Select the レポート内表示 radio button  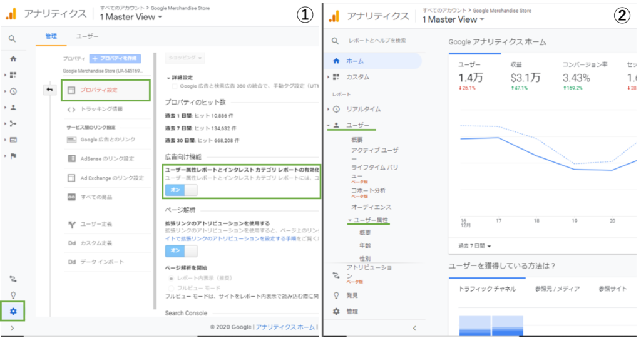[x=172, y=279]
